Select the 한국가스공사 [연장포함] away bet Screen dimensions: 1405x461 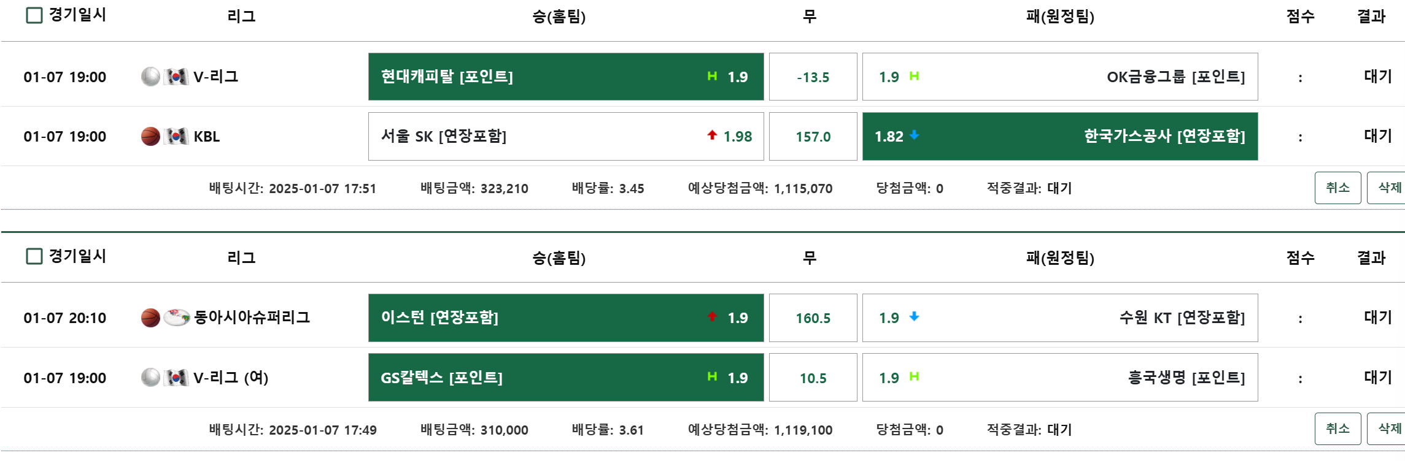[x=1060, y=136]
